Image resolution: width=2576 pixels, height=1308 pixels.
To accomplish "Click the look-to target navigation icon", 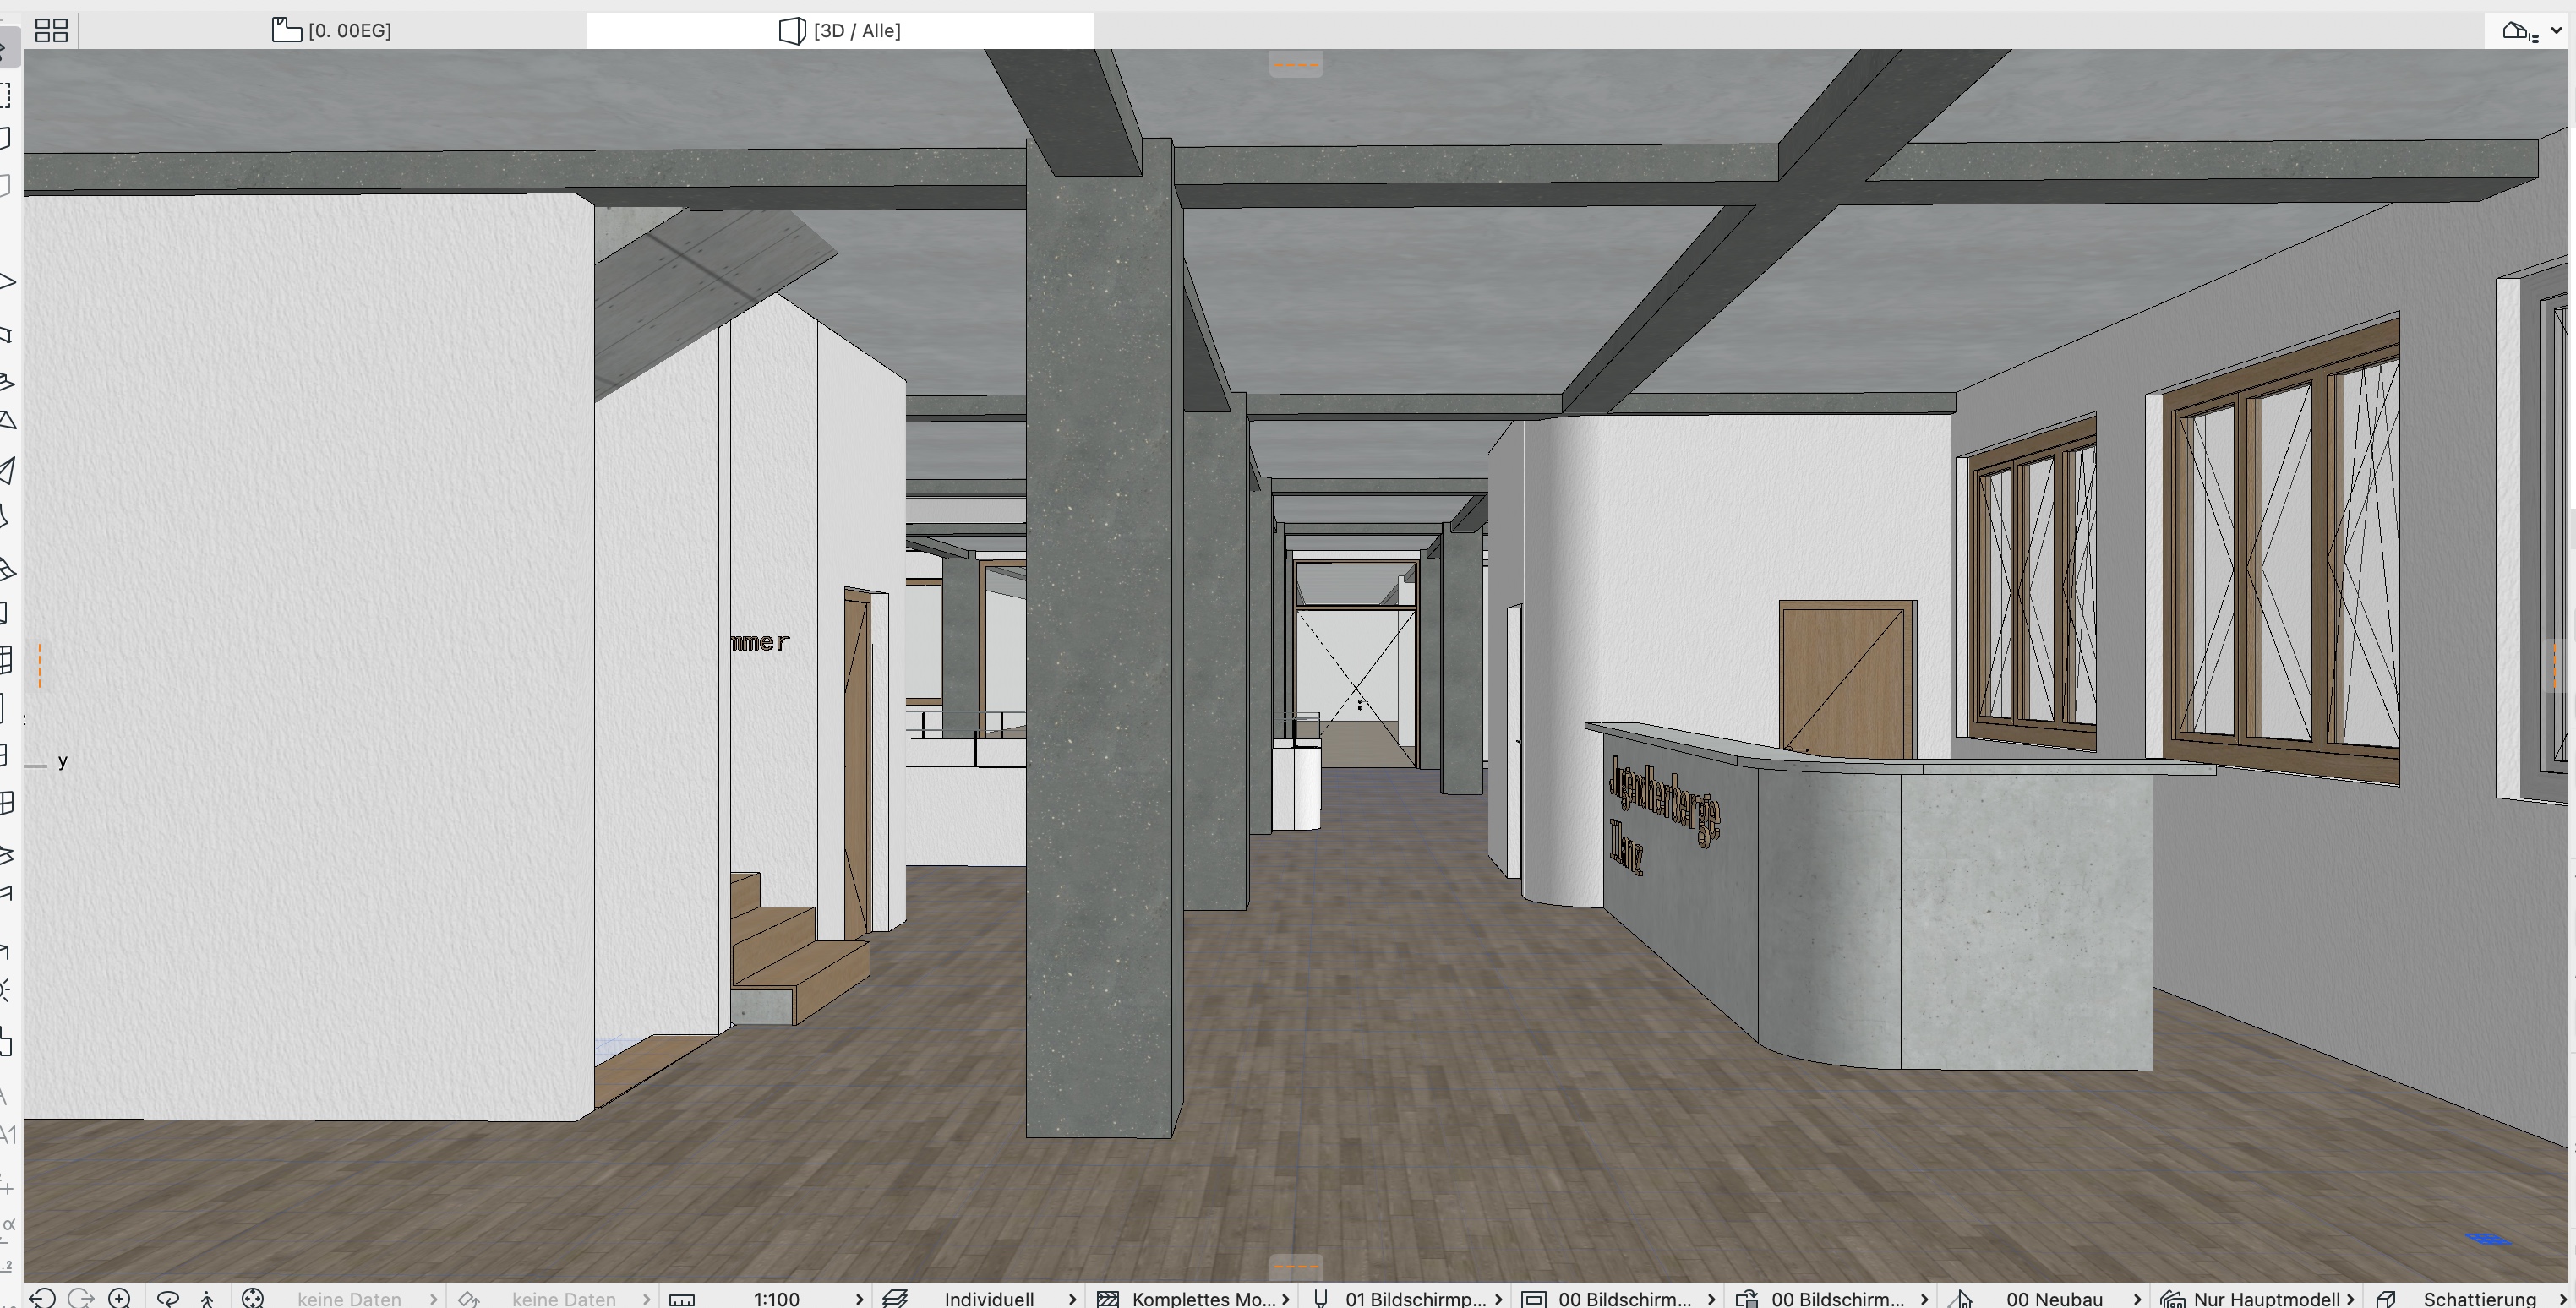I will (x=253, y=1298).
